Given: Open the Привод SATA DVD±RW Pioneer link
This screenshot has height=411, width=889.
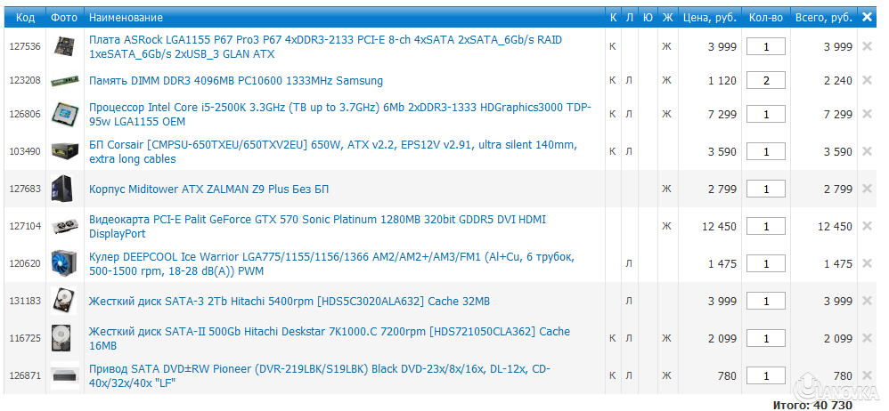Looking at the screenshot, I should 320,376.
